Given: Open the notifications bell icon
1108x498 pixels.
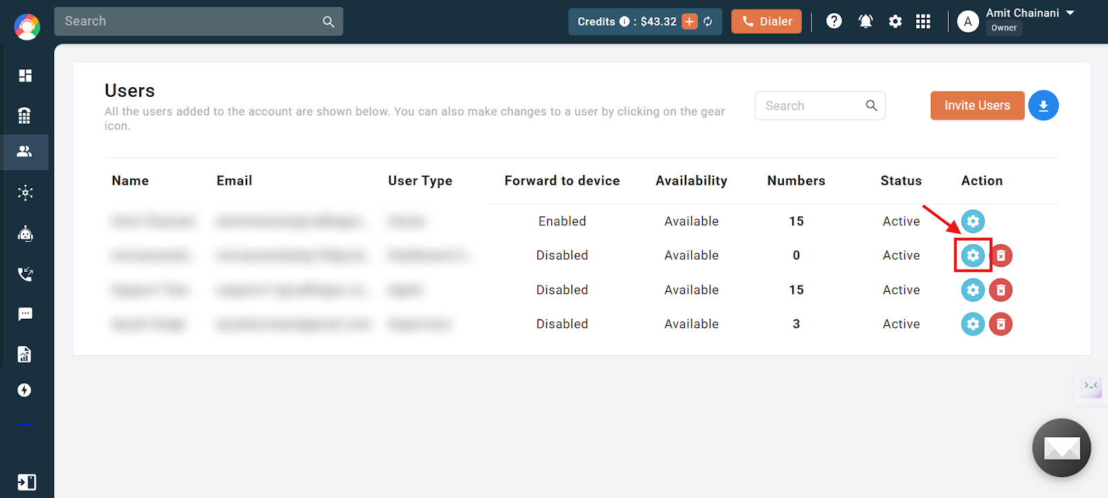Looking at the screenshot, I should (x=866, y=21).
